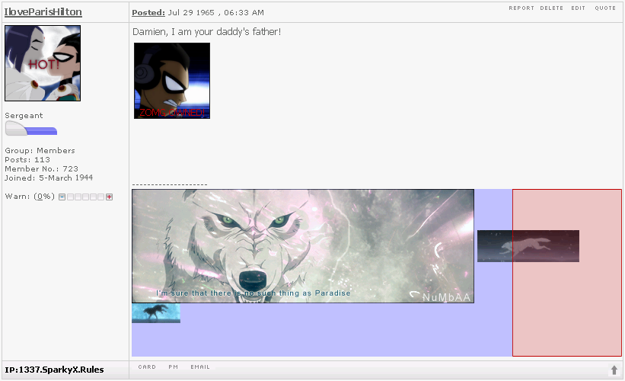Click the HOT! avatar image
625x381 pixels.
pos(43,63)
